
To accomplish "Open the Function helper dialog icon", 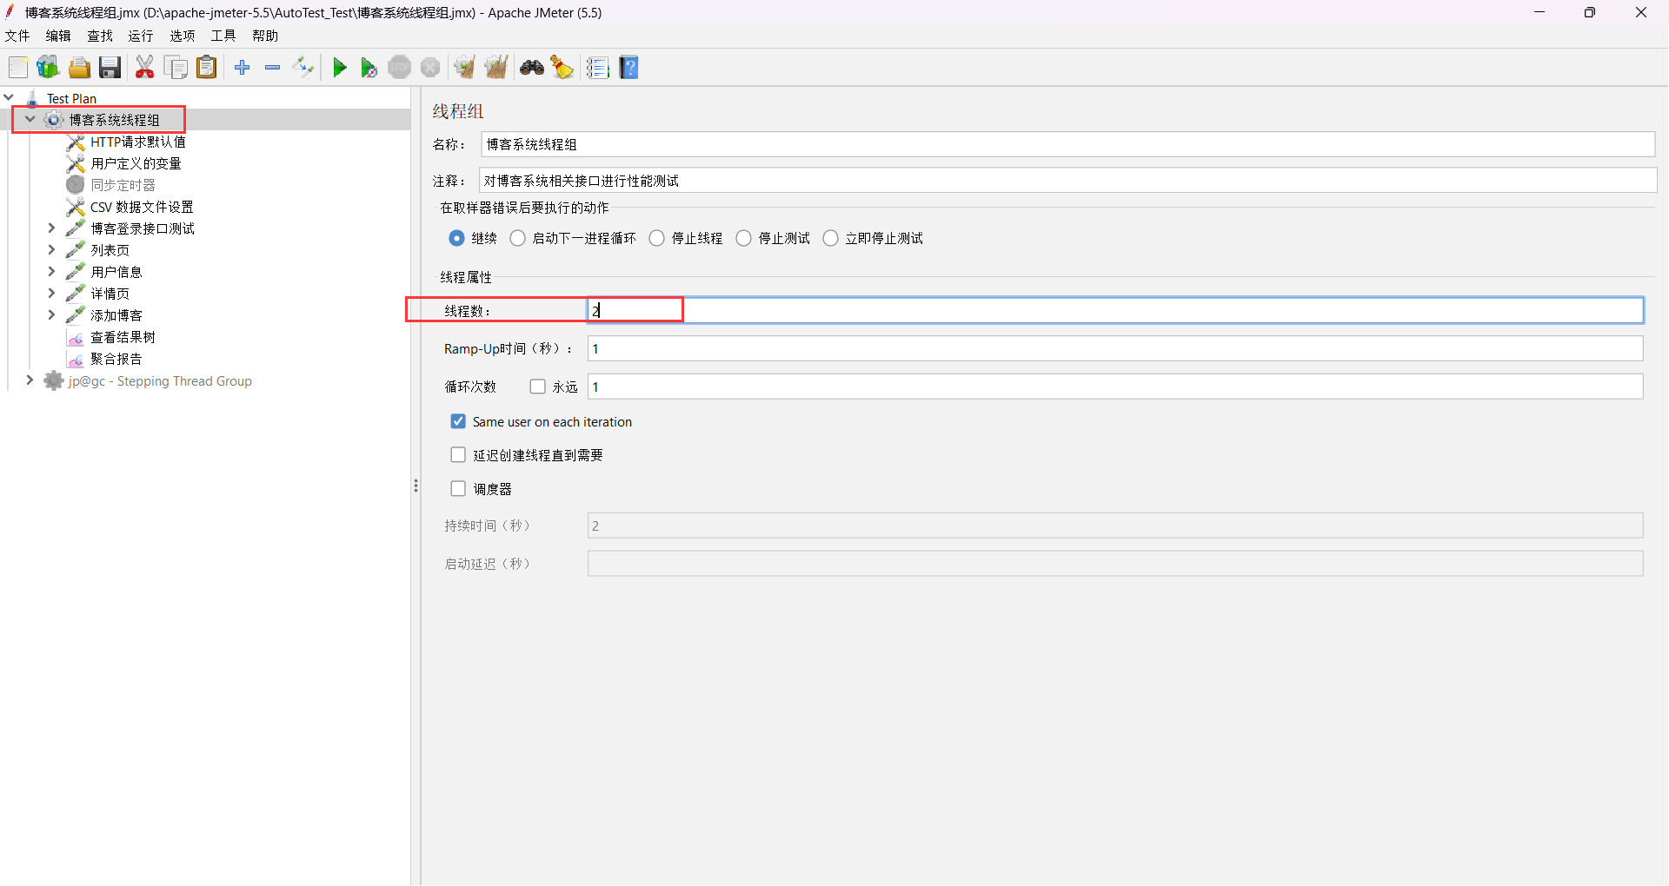I will pos(598,68).
